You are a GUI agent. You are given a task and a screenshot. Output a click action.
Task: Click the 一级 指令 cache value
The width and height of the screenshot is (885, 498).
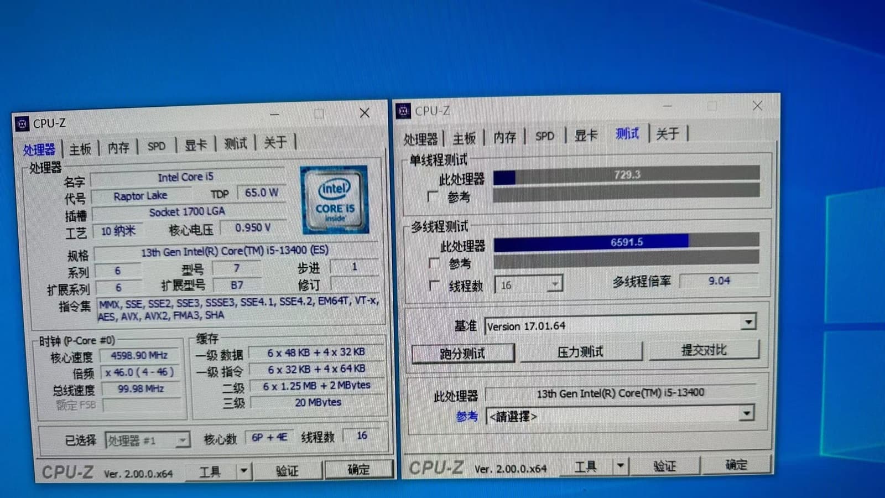click(x=316, y=369)
